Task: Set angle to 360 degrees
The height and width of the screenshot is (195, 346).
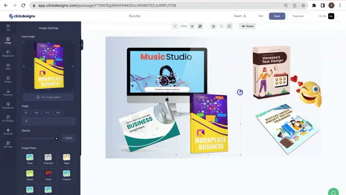Action: (x=58, y=113)
